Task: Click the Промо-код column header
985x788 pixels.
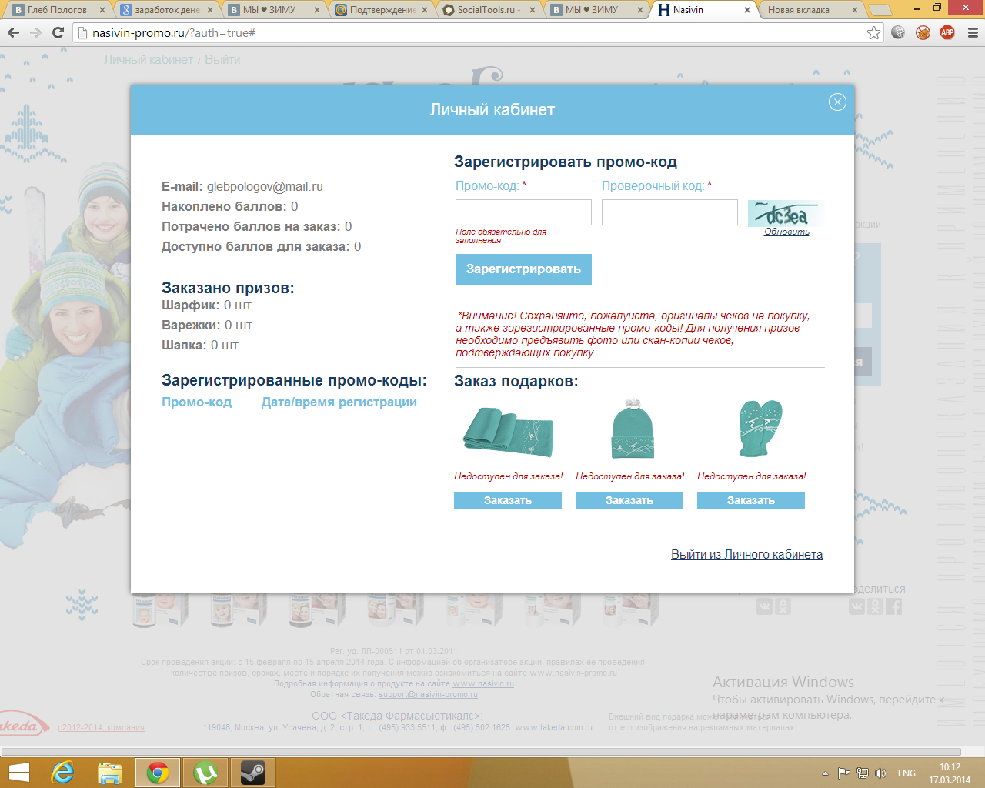Action: pyautogui.click(x=196, y=402)
